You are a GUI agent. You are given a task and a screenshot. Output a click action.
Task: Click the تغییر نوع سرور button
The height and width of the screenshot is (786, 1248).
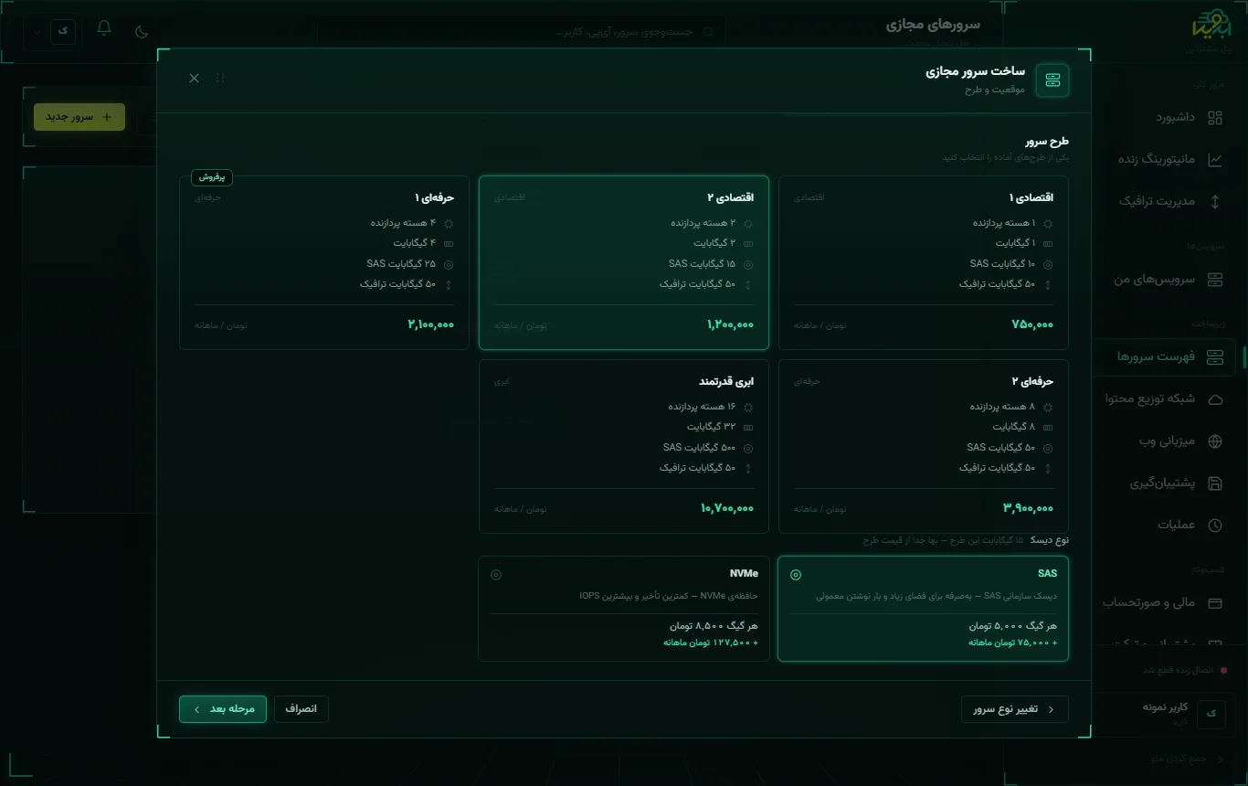[x=1015, y=709]
